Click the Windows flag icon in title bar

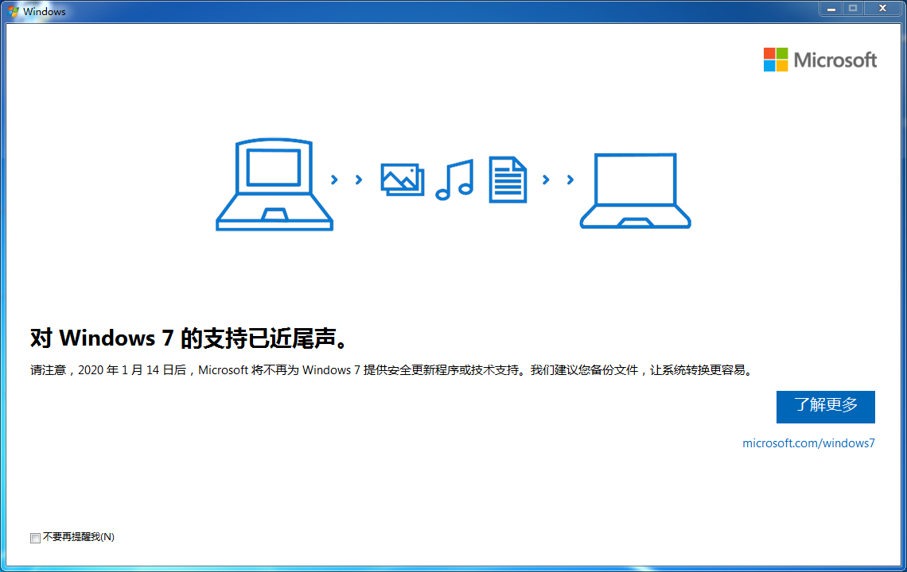coord(14,12)
